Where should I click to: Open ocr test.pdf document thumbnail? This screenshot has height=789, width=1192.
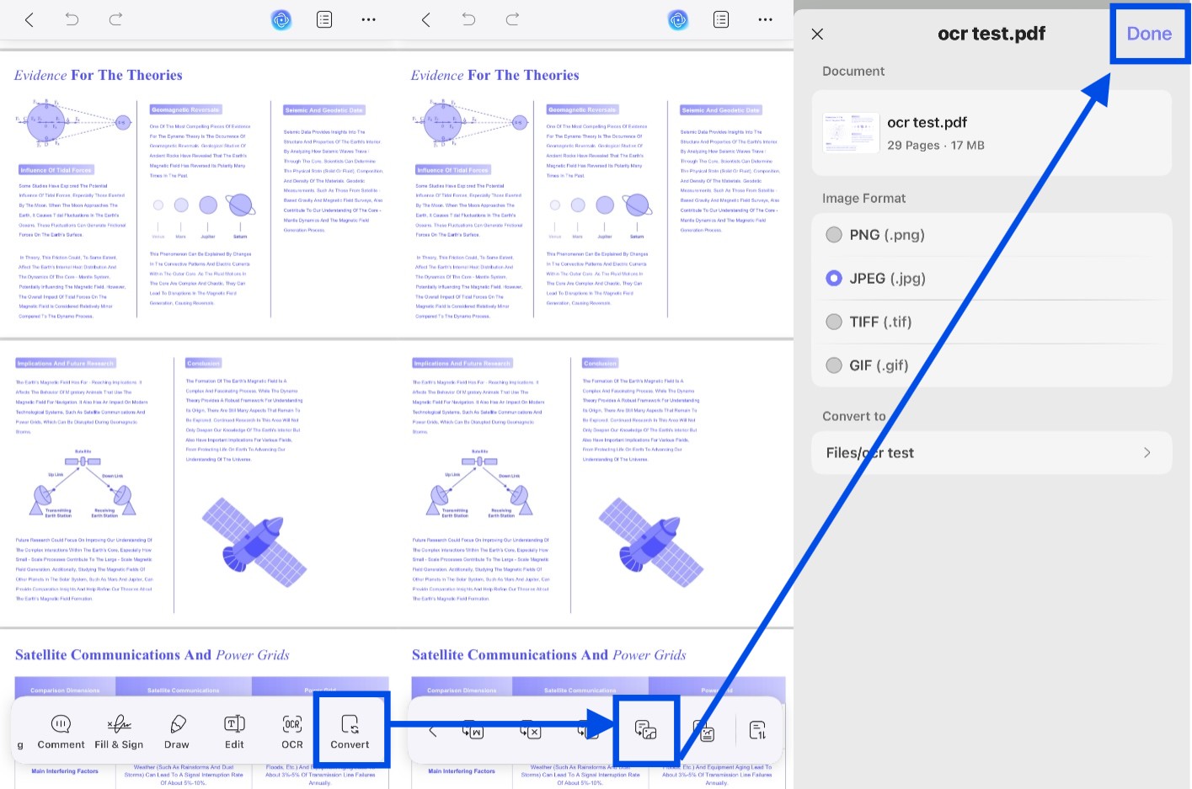pyautogui.click(x=851, y=133)
